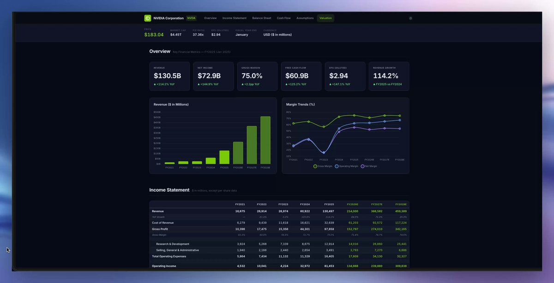
Task: Click Selling, General & Administrative row label
Action: tap(178, 250)
